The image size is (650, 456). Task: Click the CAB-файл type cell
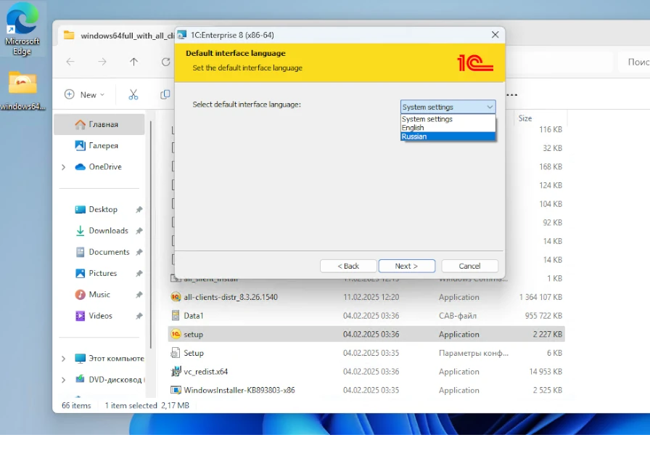pyautogui.click(x=458, y=316)
